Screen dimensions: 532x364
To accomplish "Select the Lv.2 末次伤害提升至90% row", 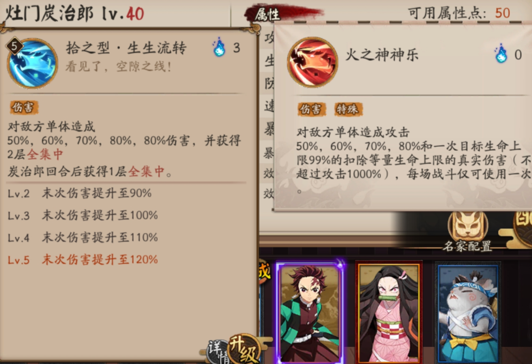I will tap(79, 193).
